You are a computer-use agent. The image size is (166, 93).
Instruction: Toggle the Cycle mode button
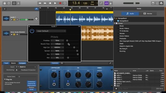pos(65,3)
